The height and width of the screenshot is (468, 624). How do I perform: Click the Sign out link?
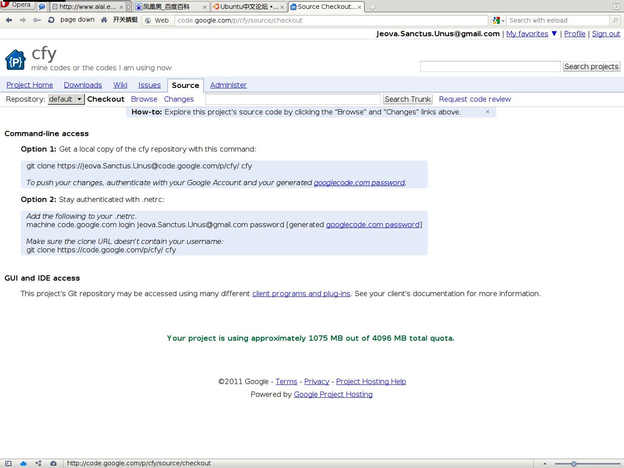tap(606, 34)
